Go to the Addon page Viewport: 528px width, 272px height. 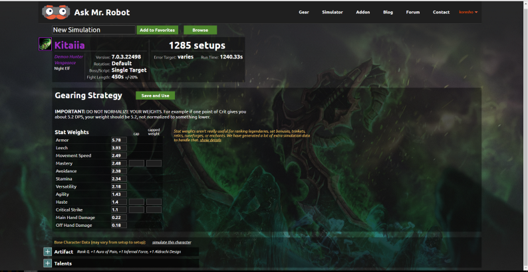pyautogui.click(x=363, y=12)
